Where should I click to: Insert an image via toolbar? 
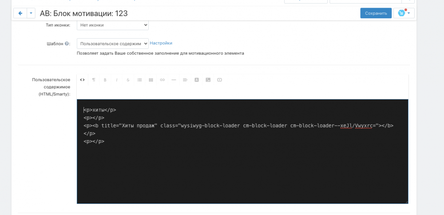tap(208, 80)
